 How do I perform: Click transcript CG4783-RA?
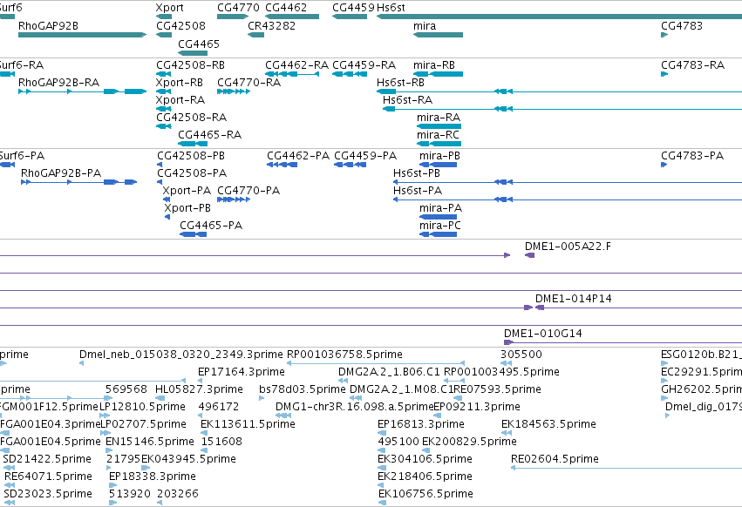point(664,74)
